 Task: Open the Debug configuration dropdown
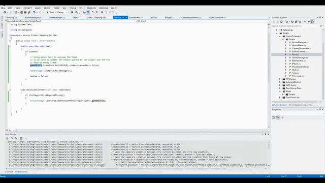[x=62, y=12]
